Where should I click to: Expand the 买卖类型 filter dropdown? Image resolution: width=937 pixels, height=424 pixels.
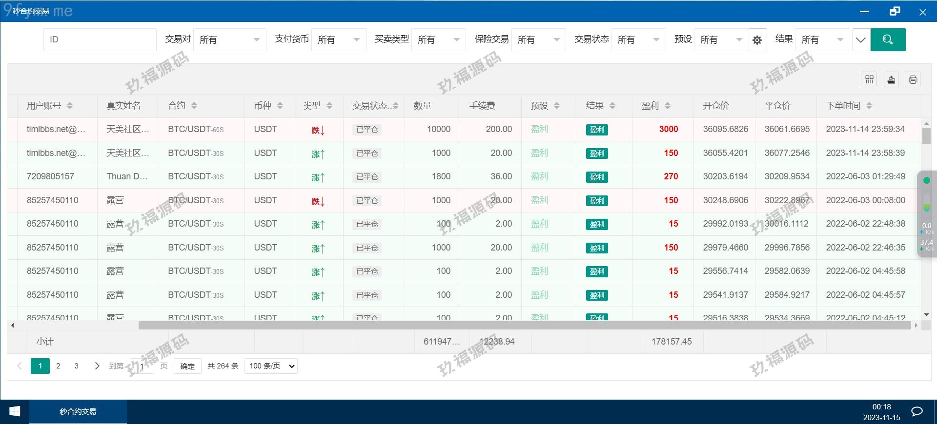438,39
